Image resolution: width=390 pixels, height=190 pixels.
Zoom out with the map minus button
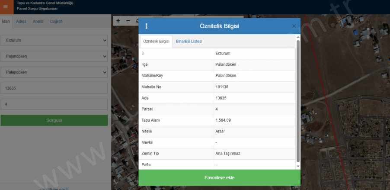(128, 20)
